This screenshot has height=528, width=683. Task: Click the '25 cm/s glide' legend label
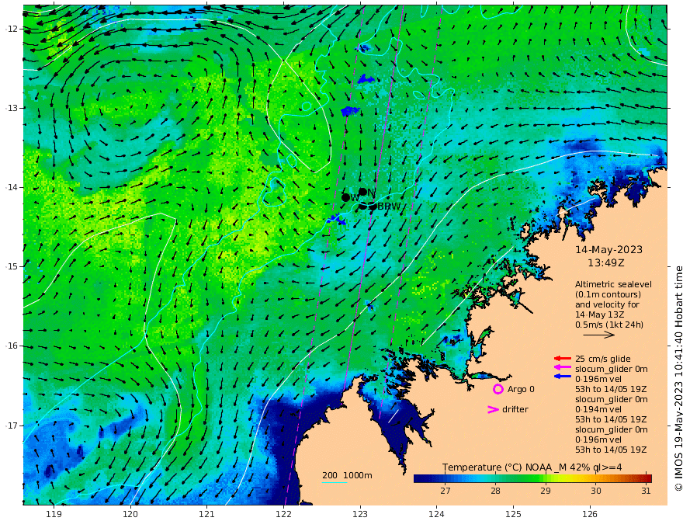coord(603,359)
